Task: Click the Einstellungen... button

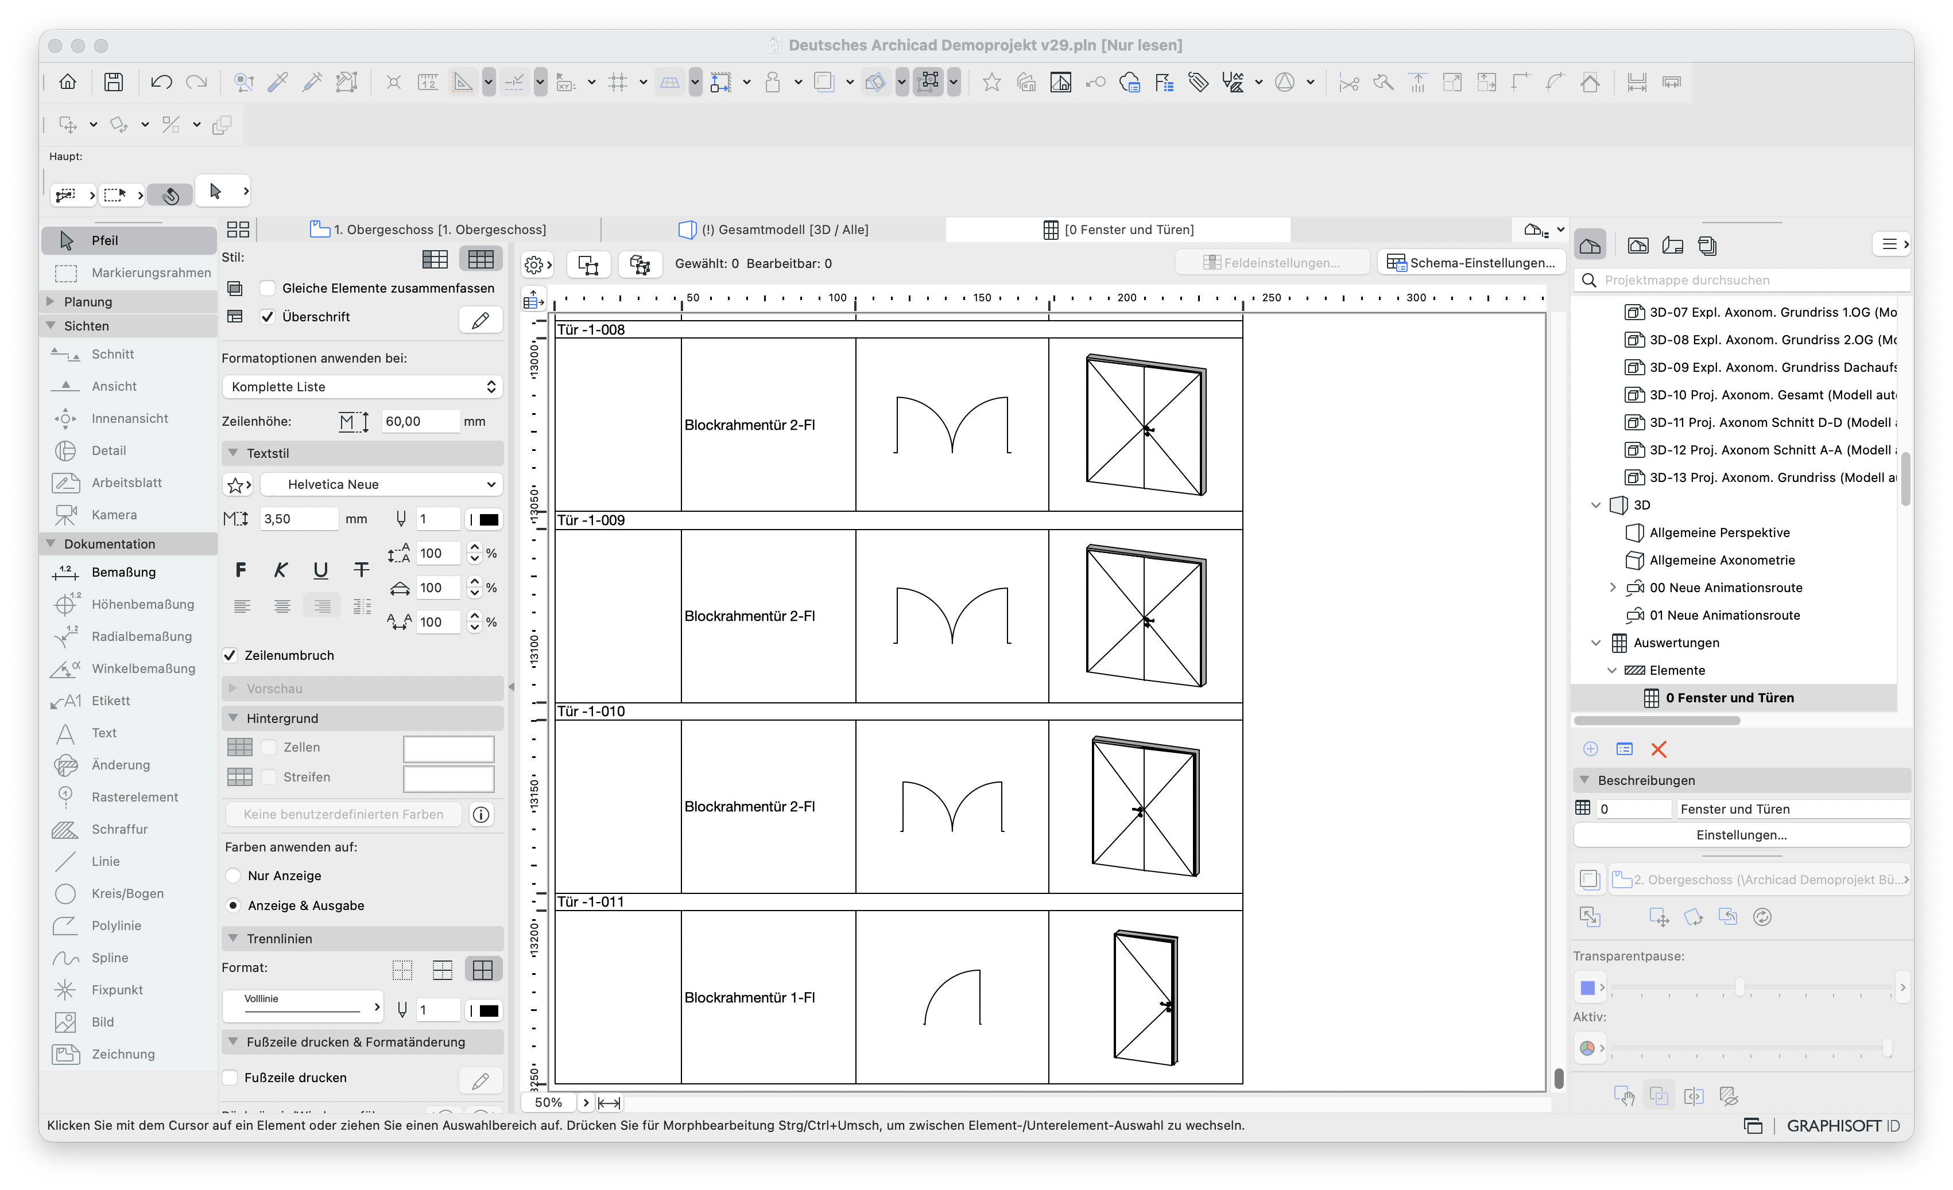Action: (1741, 835)
